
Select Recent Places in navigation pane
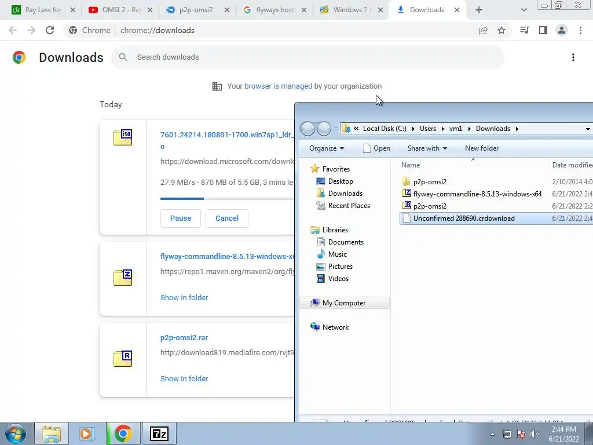click(x=349, y=206)
